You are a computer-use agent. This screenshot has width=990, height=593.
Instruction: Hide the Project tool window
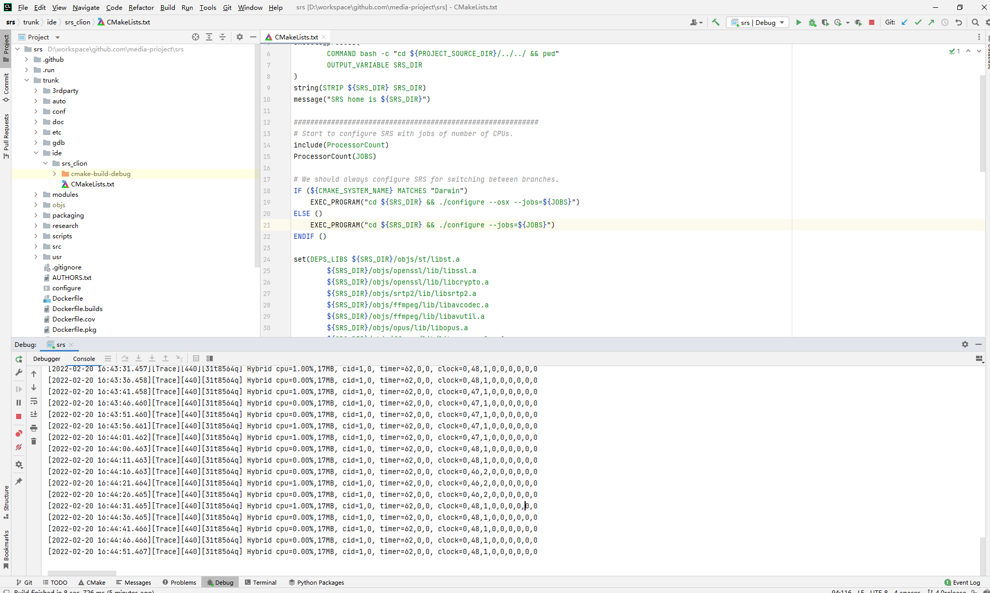point(253,37)
